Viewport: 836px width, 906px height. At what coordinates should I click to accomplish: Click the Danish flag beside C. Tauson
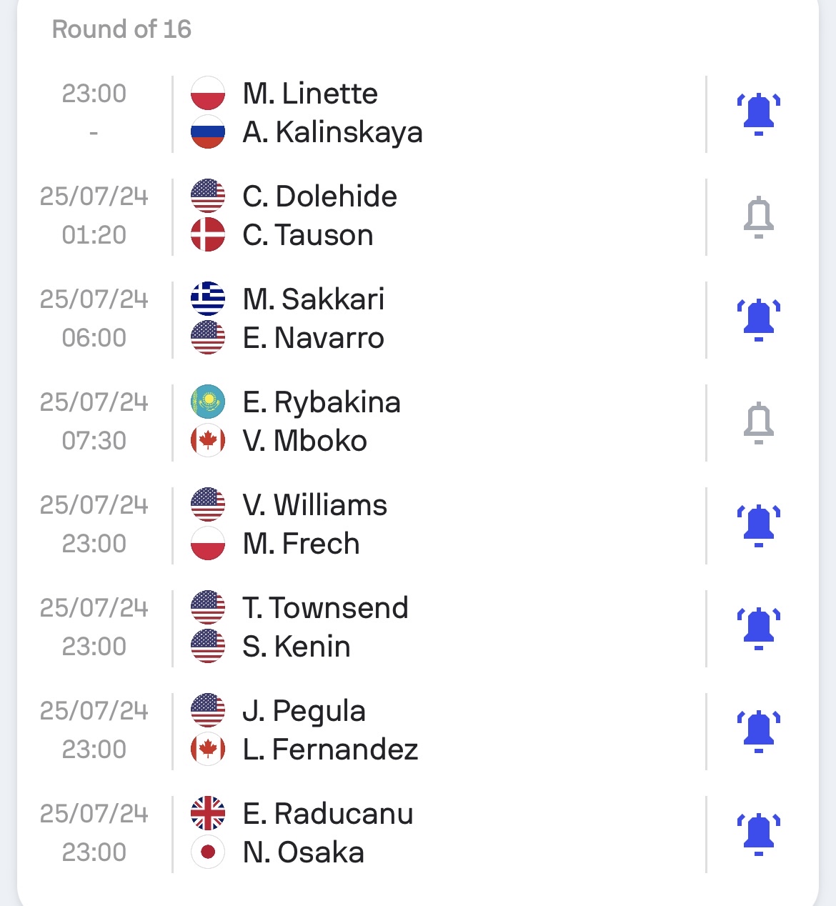point(208,235)
